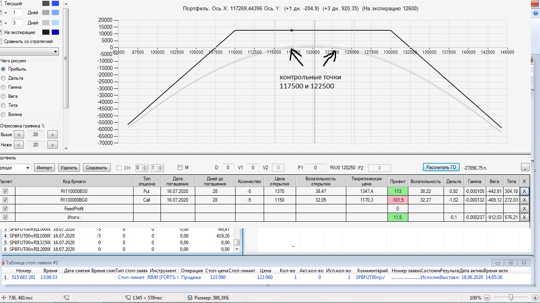Select the Прибыль radio button
Viewport: 540px width, 303px height.
4,69
